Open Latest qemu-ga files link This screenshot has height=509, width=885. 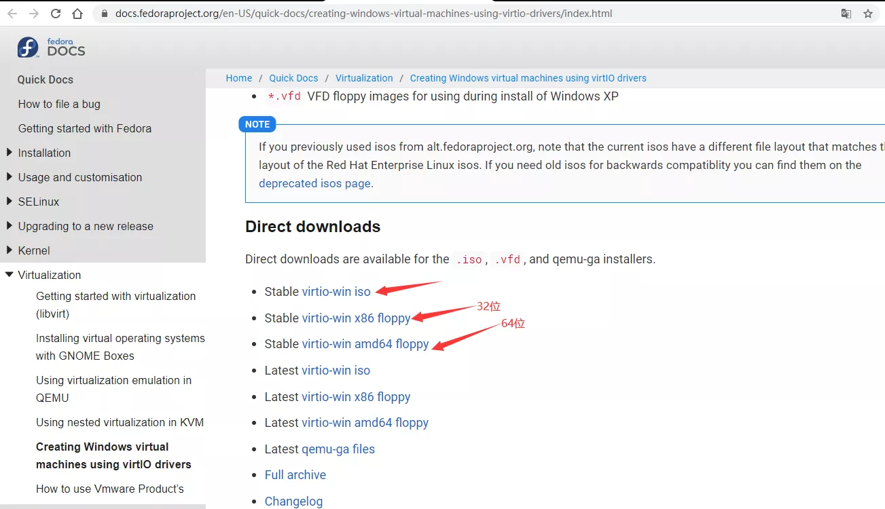pyautogui.click(x=338, y=449)
